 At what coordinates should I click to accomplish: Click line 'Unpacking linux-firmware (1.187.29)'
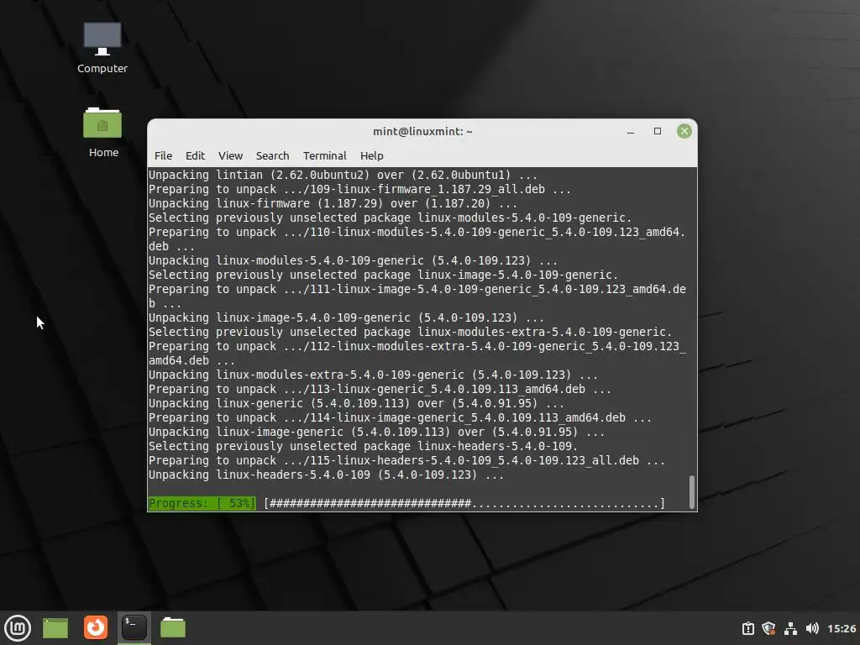click(x=333, y=203)
